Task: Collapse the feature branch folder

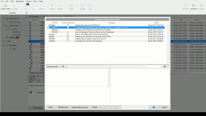Action: (7, 29)
